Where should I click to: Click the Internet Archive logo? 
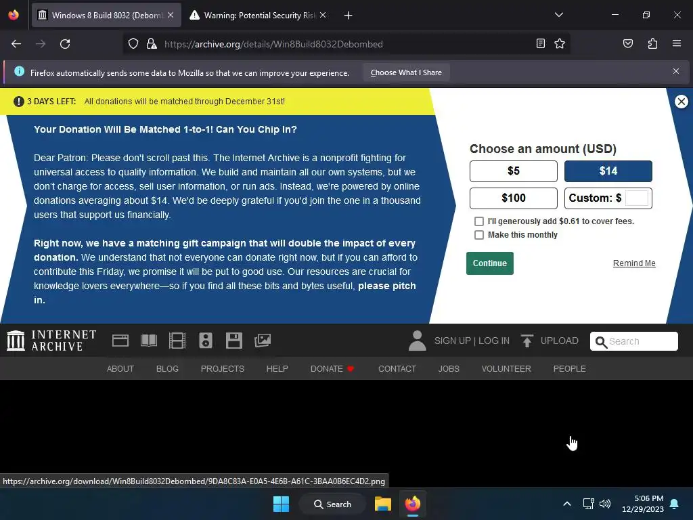click(51, 341)
